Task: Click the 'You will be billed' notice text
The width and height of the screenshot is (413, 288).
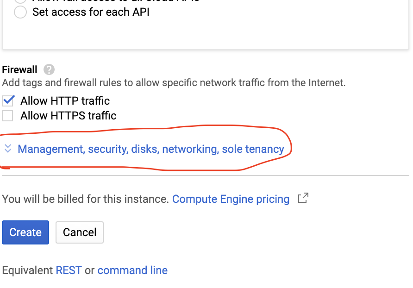Action: click(x=85, y=199)
